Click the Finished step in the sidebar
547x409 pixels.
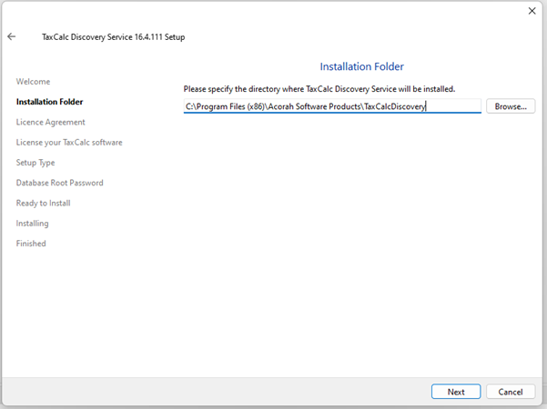[x=31, y=244]
